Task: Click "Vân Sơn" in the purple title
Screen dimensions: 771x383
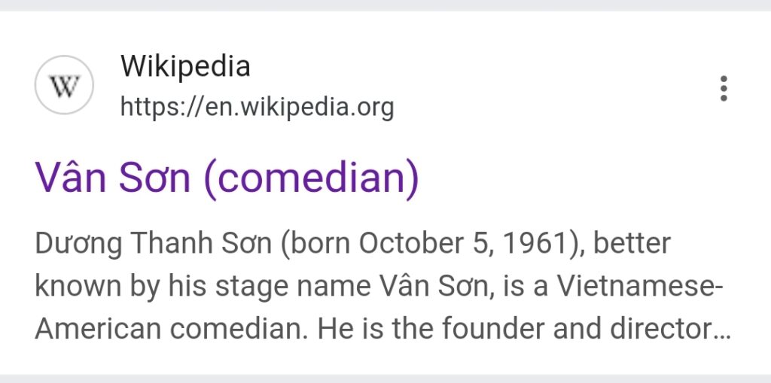Action: (113, 178)
